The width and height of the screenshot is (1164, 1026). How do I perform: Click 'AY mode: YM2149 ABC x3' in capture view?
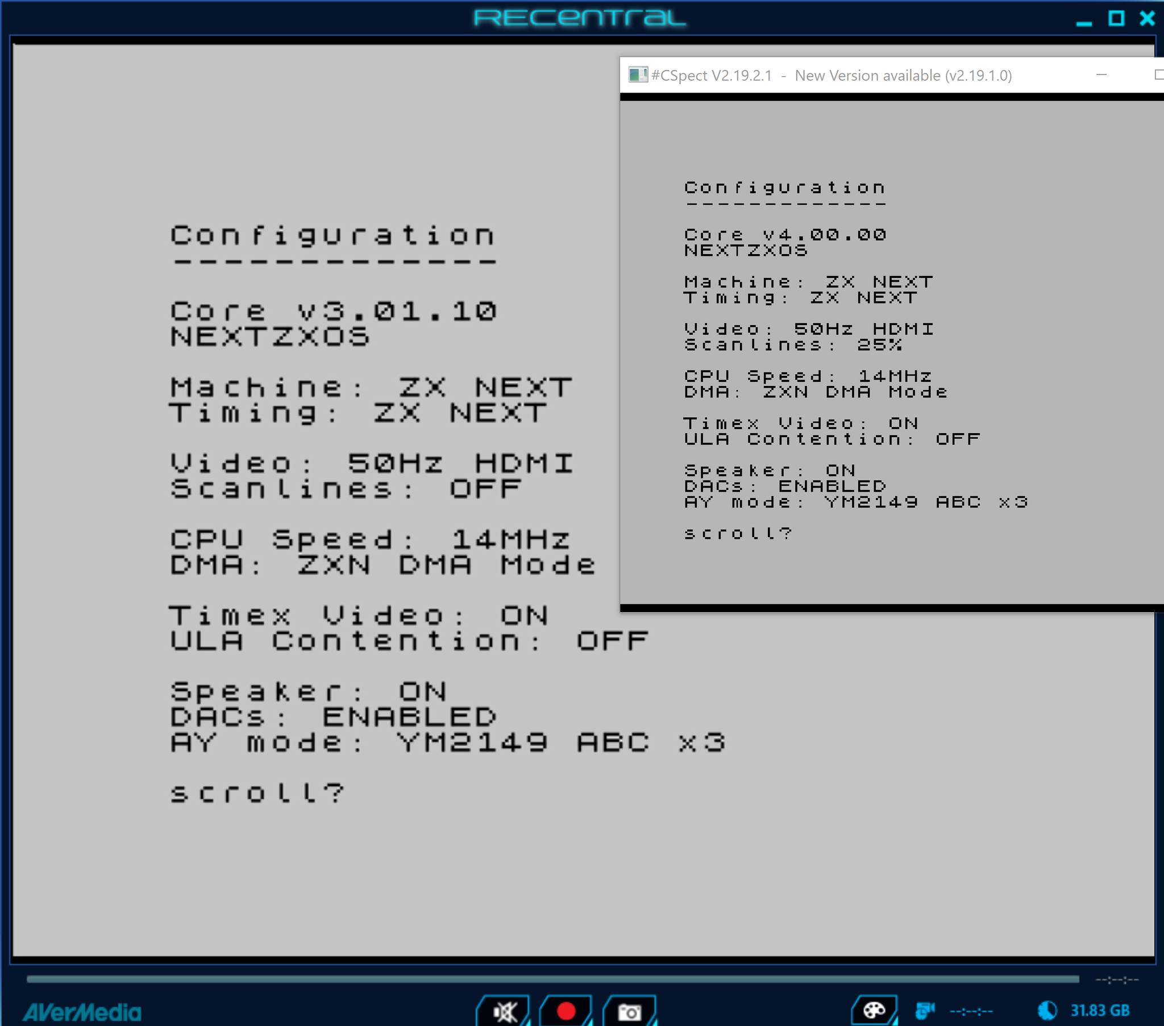coord(448,742)
